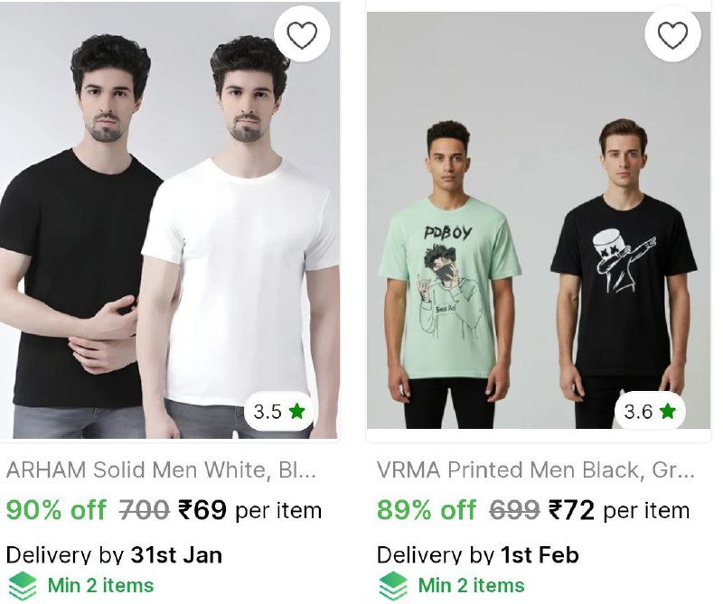723x604 pixels.
Task: Select the ₹72 per item price
Action: click(619, 510)
